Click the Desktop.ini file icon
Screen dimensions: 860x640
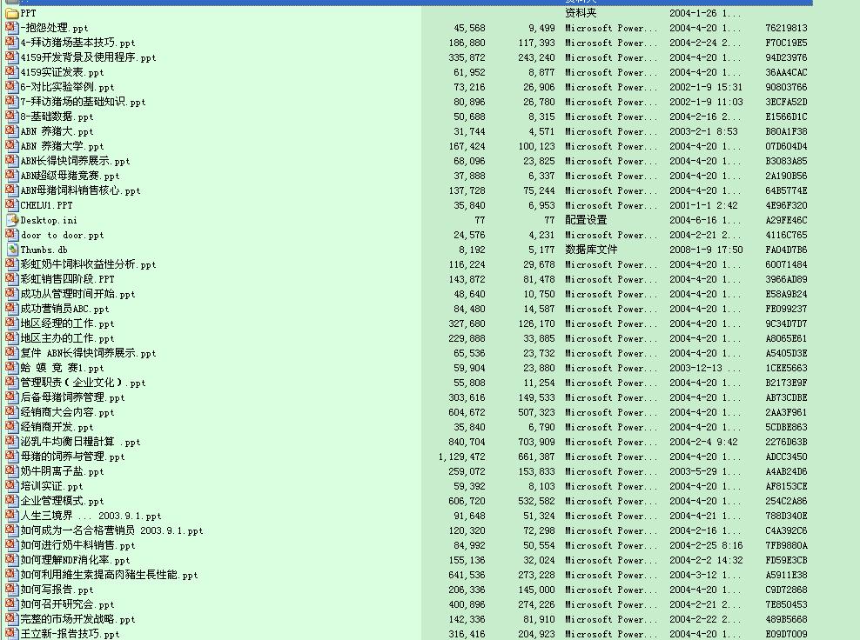click(12, 220)
